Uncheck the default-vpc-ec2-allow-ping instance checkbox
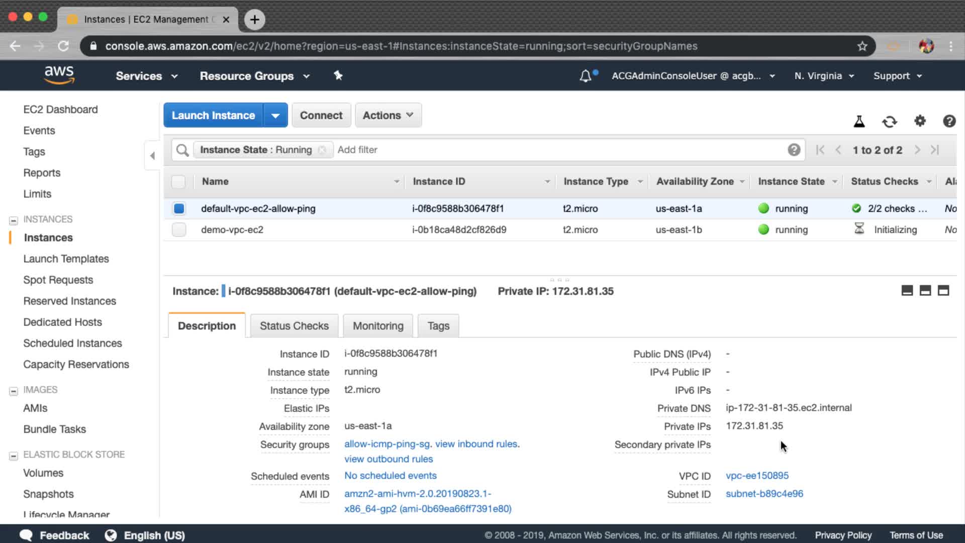This screenshot has width=965, height=543. click(x=179, y=209)
